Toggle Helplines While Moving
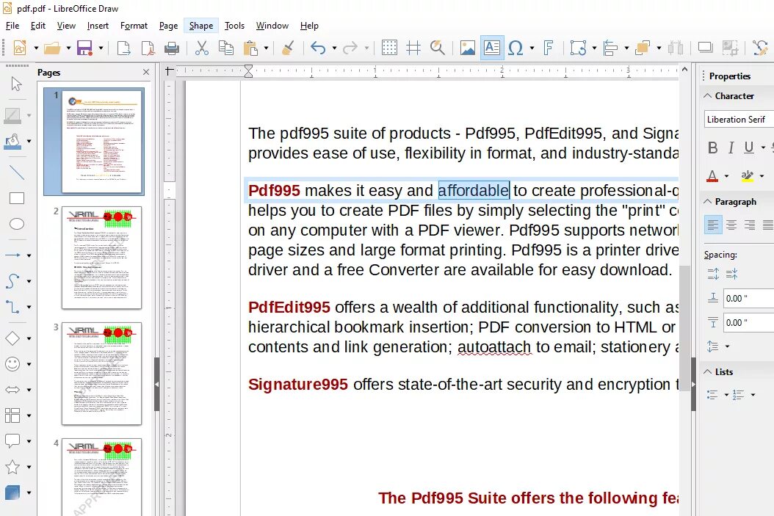The height and width of the screenshot is (516, 774). 413,48
